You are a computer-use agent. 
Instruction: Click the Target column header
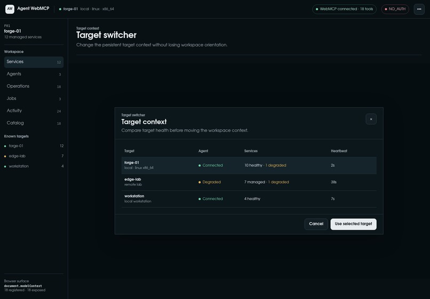[x=129, y=151]
